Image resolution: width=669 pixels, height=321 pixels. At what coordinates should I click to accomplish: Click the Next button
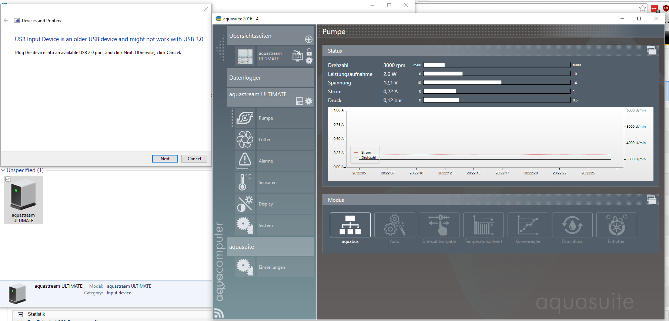point(165,159)
